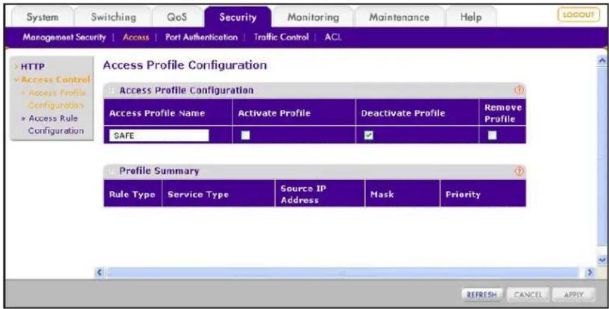Expand the HTTP menu in sidebar

32,67
